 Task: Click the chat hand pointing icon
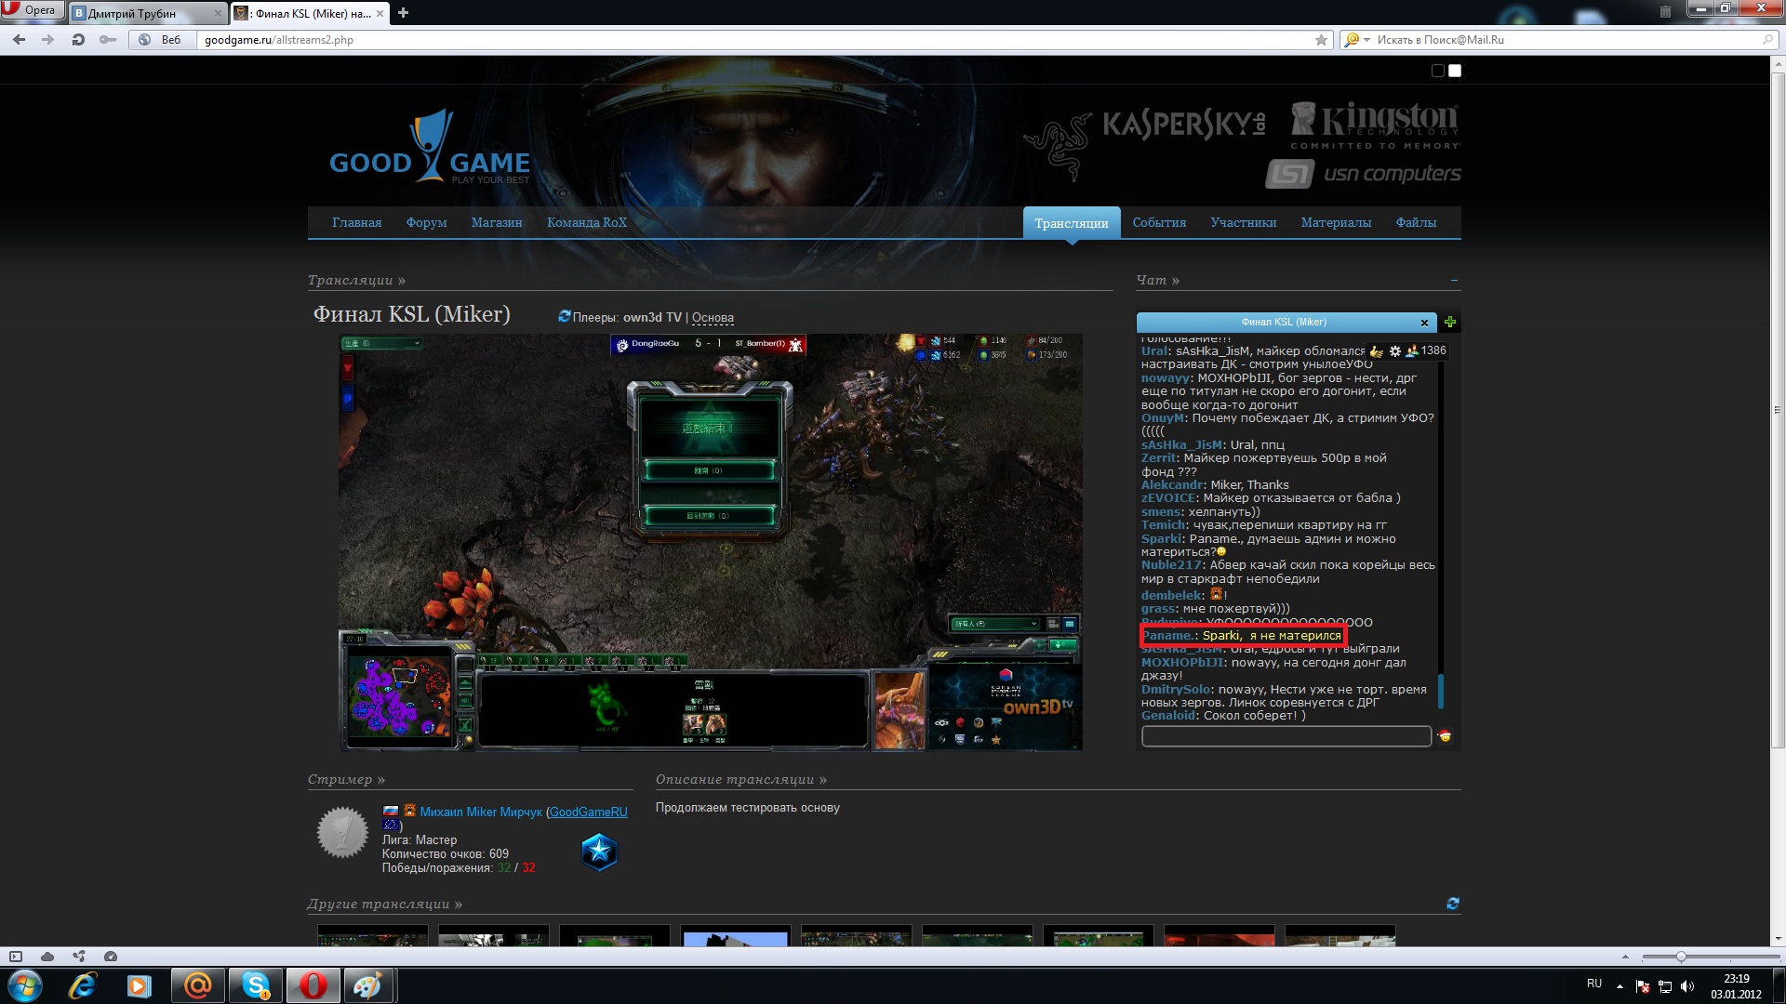1376,351
